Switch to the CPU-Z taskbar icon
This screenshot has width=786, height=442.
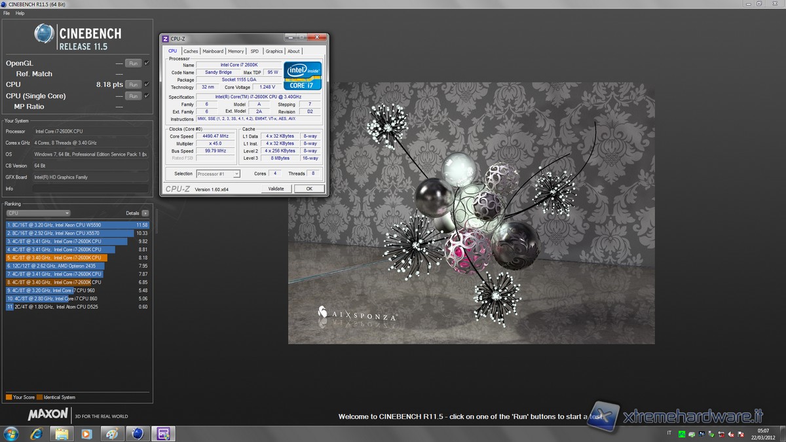pyautogui.click(x=162, y=433)
